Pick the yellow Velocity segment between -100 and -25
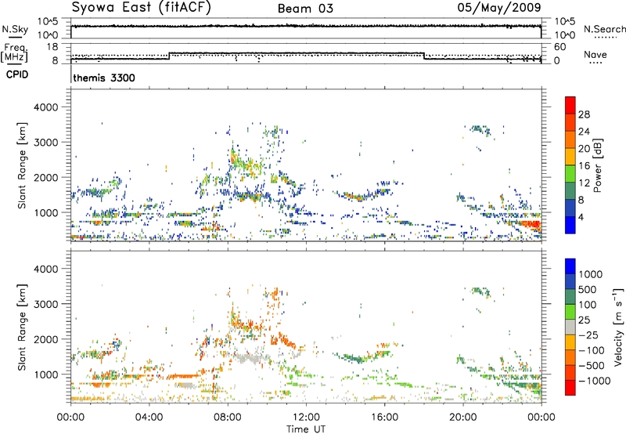This screenshot has height=434, width=626. (x=570, y=342)
